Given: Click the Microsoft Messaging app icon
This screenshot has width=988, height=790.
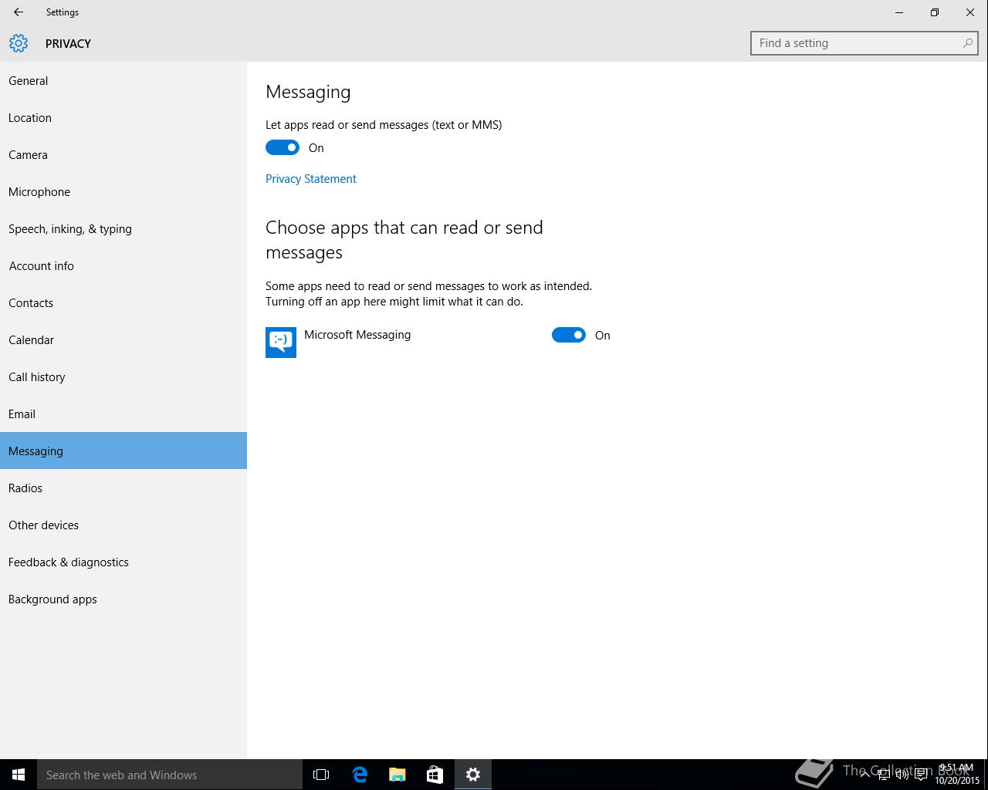Looking at the screenshot, I should tap(281, 342).
